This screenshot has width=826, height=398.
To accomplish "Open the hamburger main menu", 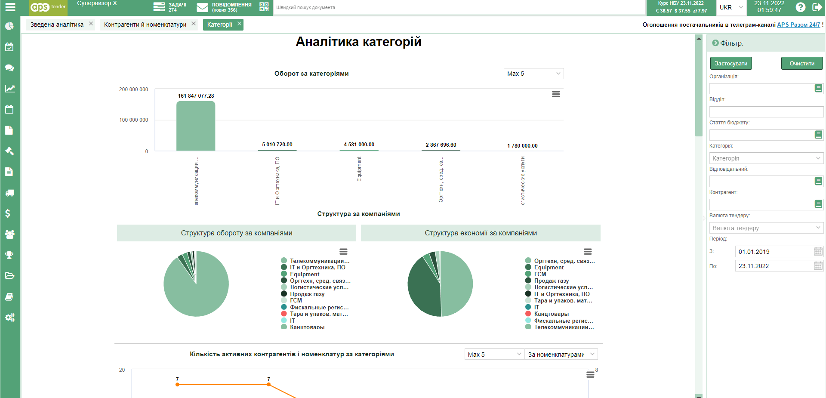I will coord(10,7).
